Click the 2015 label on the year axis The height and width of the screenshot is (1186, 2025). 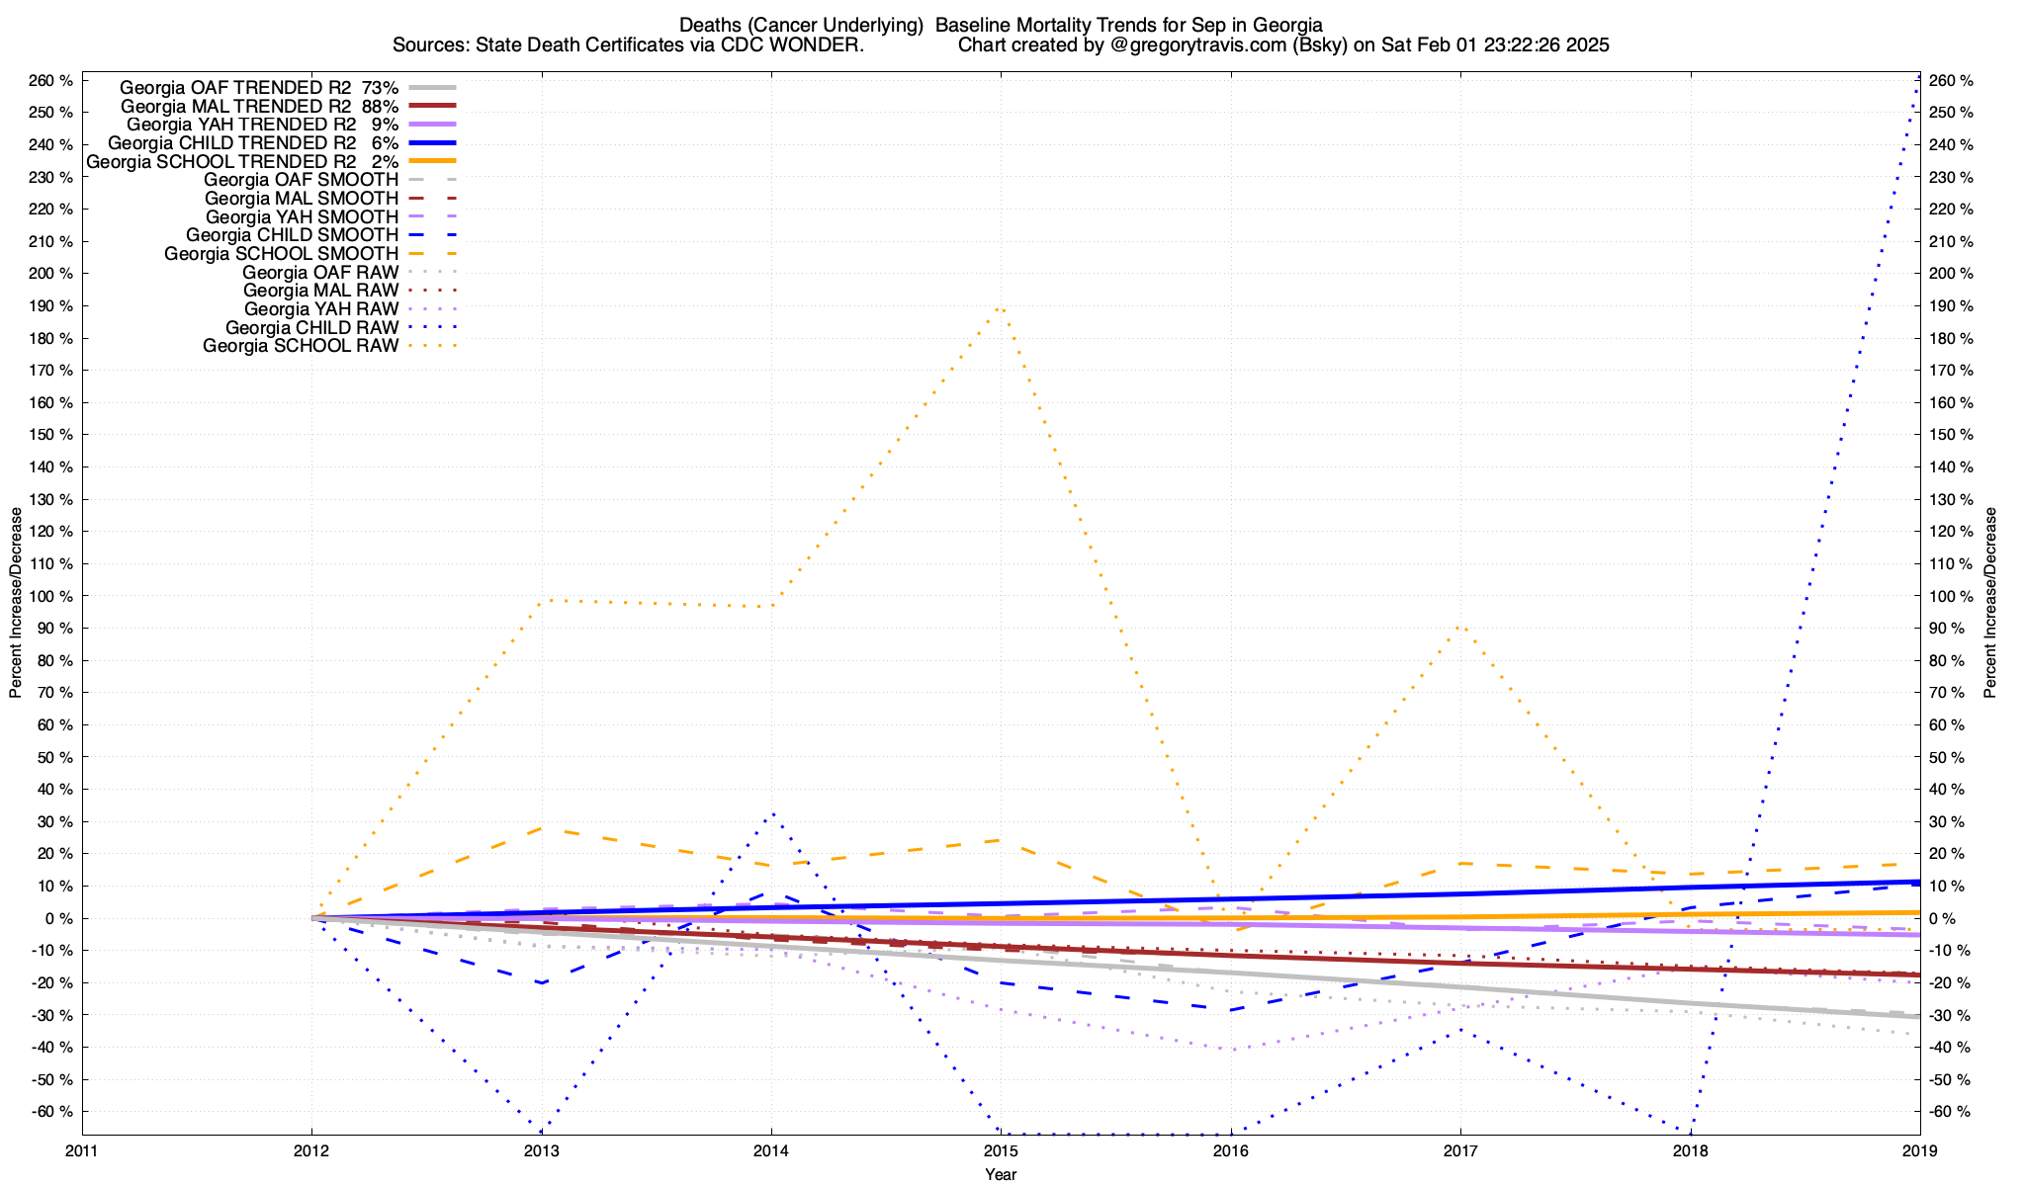click(1001, 1150)
